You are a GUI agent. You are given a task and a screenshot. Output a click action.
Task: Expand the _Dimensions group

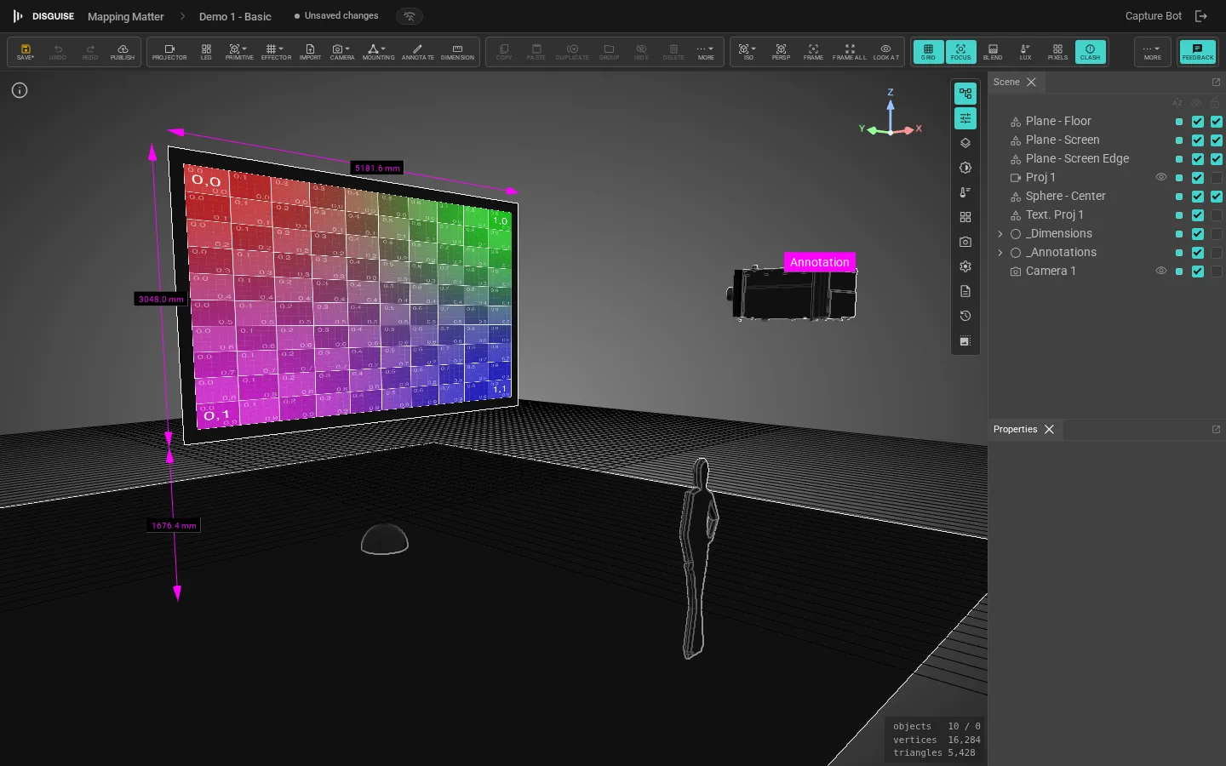pyautogui.click(x=1000, y=233)
